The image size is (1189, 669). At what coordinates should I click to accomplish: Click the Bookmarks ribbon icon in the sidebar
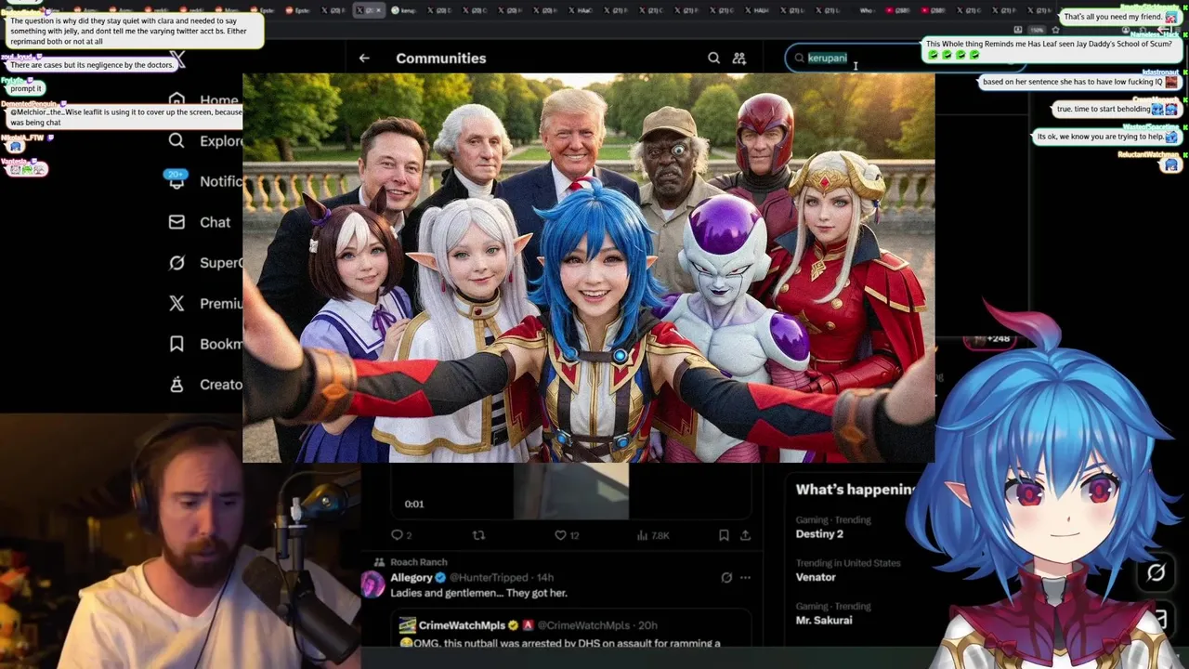pyautogui.click(x=176, y=344)
